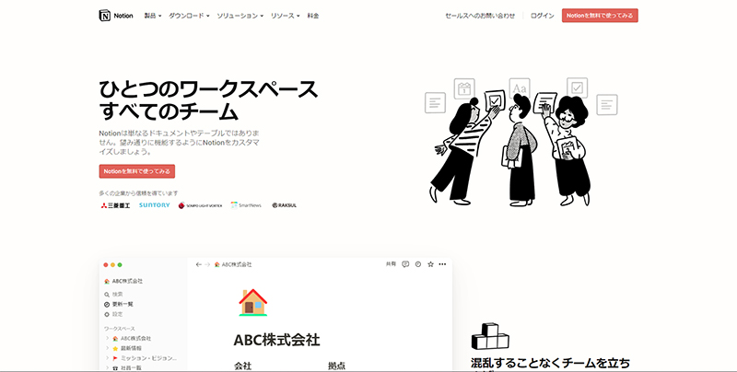Go to the 料金 pricing page

[313, 16]
